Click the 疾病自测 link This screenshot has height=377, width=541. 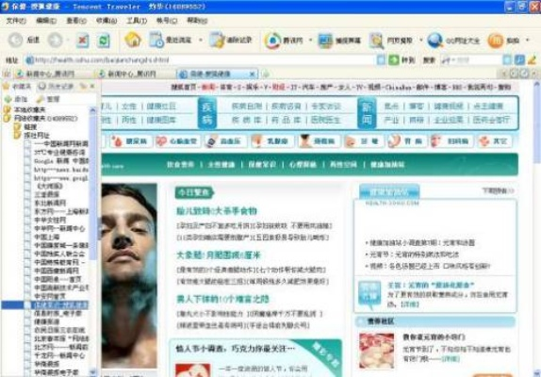247,107
